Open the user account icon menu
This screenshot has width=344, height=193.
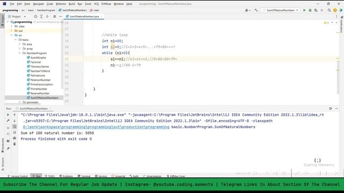(247, 10)
